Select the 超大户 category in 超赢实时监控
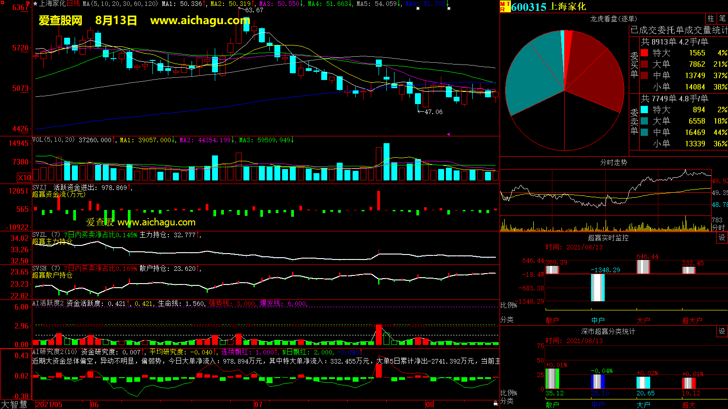 [x=692, y=320]
